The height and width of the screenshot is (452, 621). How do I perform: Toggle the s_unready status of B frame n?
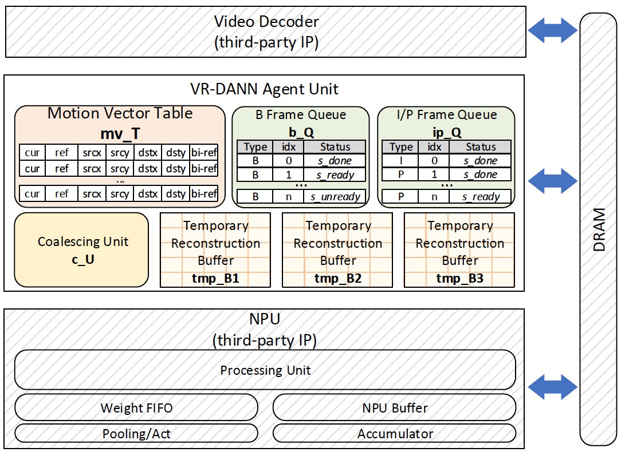335,196
